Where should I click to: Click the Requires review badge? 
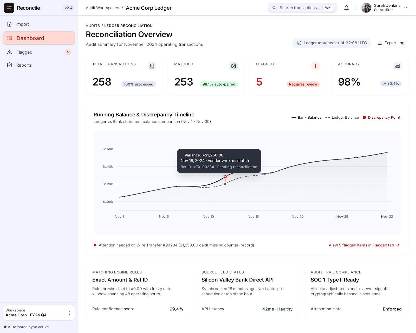303,84
